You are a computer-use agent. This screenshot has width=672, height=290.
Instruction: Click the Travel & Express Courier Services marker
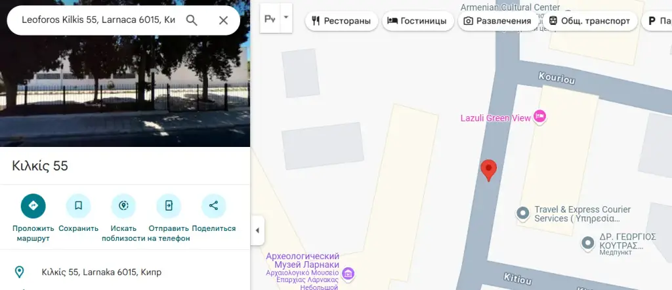click(x=522, y=213)
